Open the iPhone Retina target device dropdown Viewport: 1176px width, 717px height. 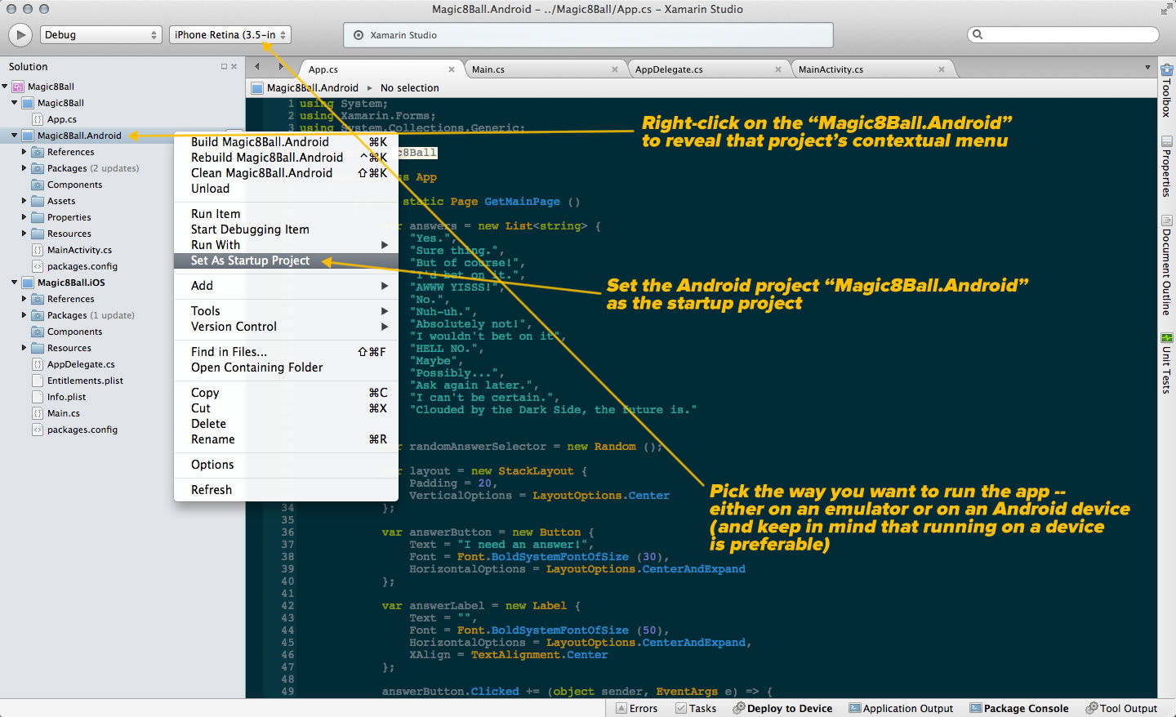click(x=230, y=35)
